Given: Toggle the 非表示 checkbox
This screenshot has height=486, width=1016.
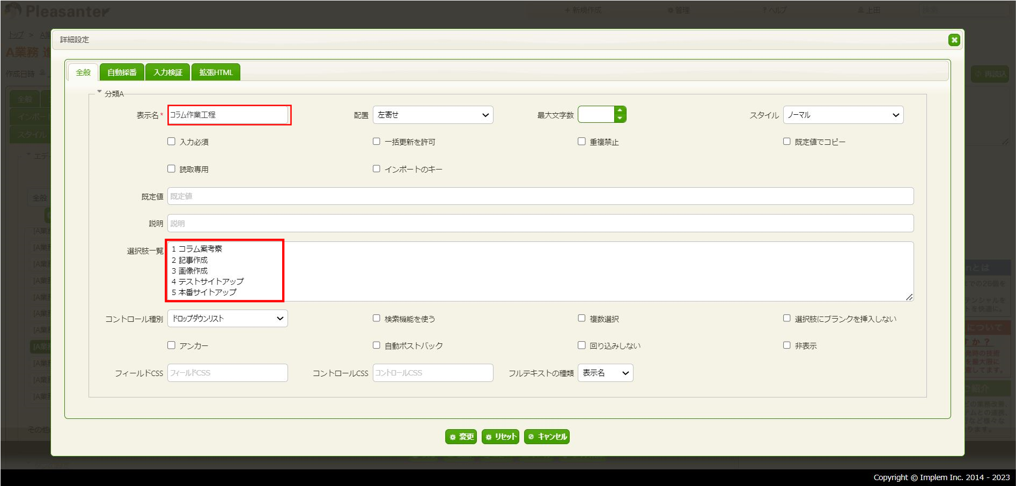Looking at the screenshot, I should (x=787, y=345).
